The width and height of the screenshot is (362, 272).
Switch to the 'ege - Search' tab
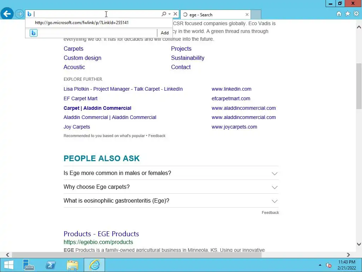click(x=215, y=15)
